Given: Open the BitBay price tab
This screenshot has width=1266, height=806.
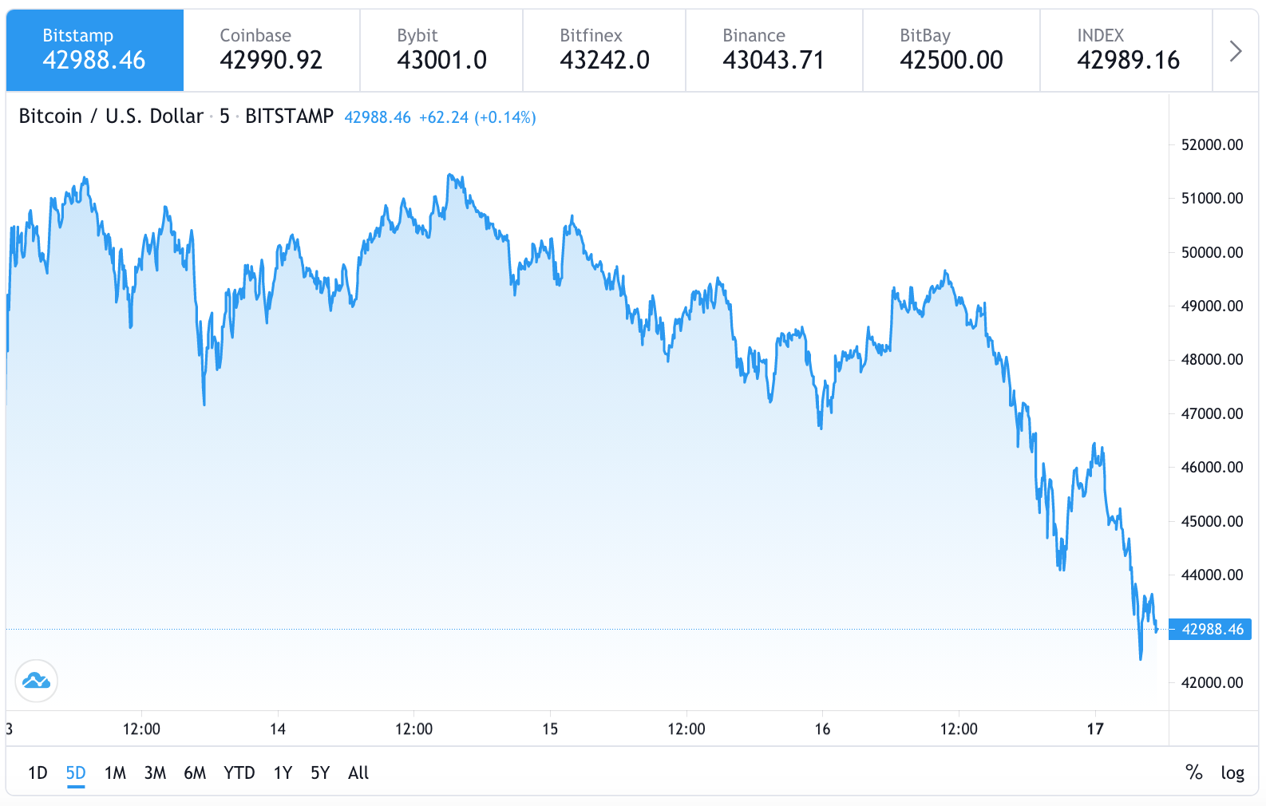Looking at the screenshot, I should (951, 49).
